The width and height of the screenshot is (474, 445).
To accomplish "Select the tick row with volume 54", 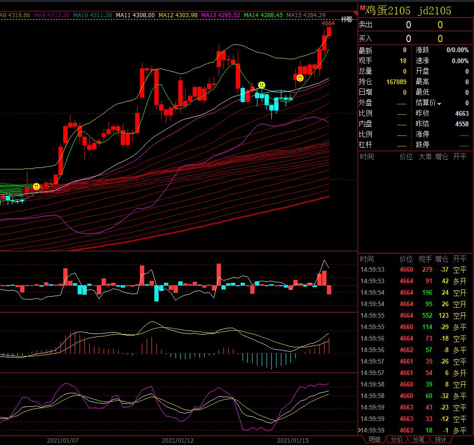I will point(415,373).
